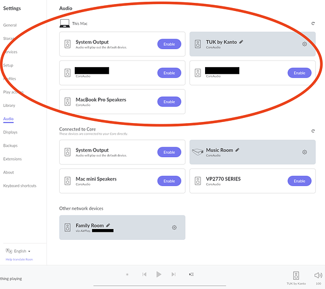325x289 pixels.
Task: Click the This Mac laptop icon
Action: [64, 24]
